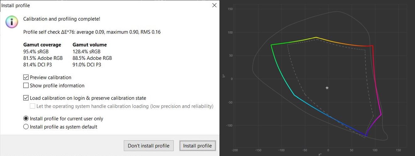
Task: Click the green corner of gamut plot
Action: [271, 45]
